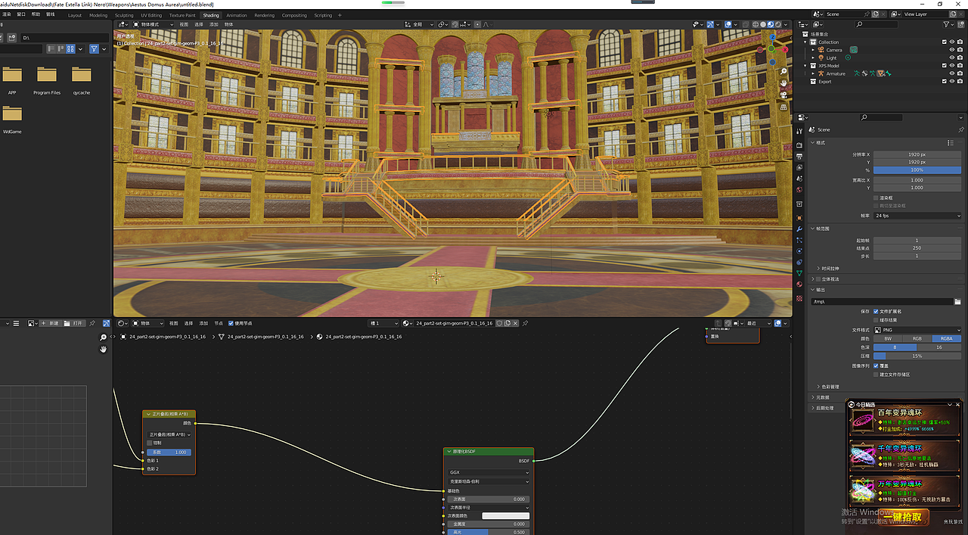Select vertical list display mode in file browser
This screenshot has width=968, height=535.
(x=51, y=49)
